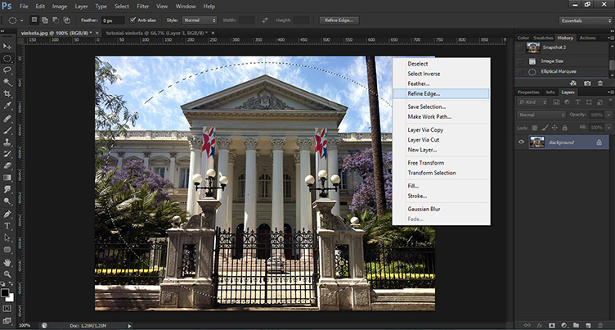Choose Select Inverse from the context menu

(424, 74)
